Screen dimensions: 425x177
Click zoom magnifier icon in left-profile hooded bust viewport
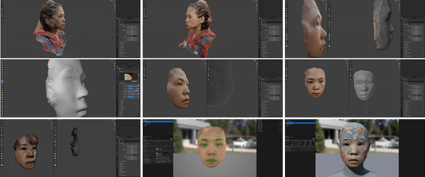pos(257,4)
